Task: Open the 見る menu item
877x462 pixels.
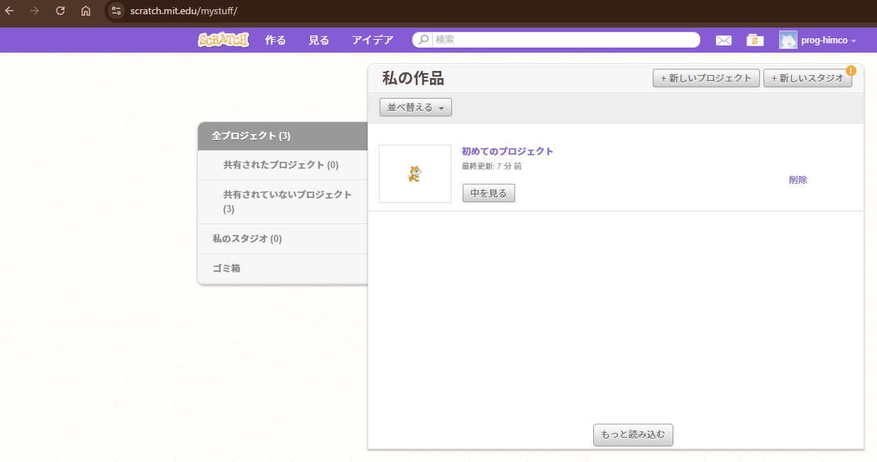Action: (319, 40)
